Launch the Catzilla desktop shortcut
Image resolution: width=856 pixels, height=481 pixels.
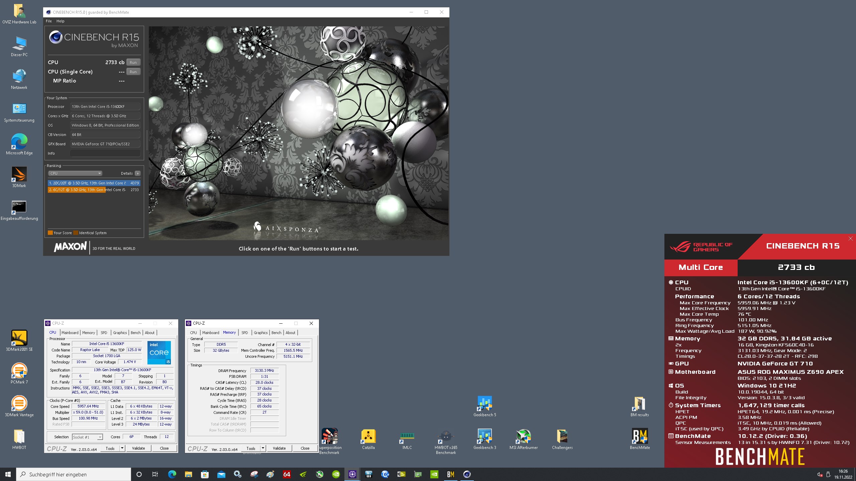pos(368,439)
